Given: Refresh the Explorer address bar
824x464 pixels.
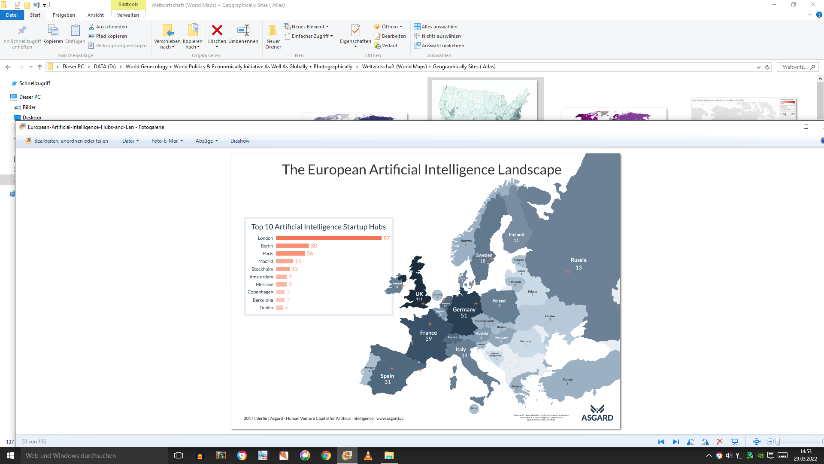Looking at the screenshot, I should pos(767,67).
